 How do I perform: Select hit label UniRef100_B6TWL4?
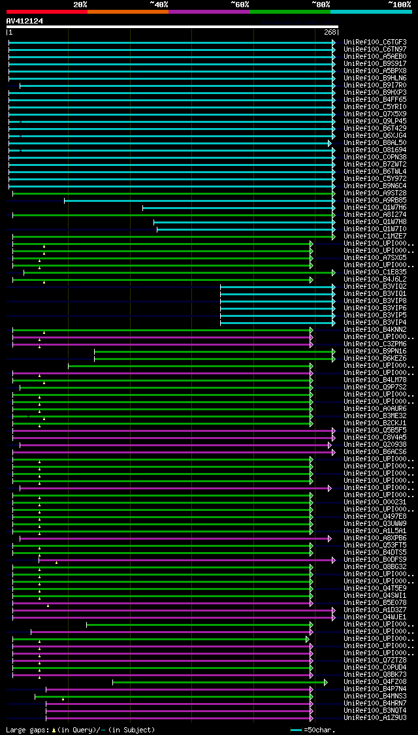point(375,172)
